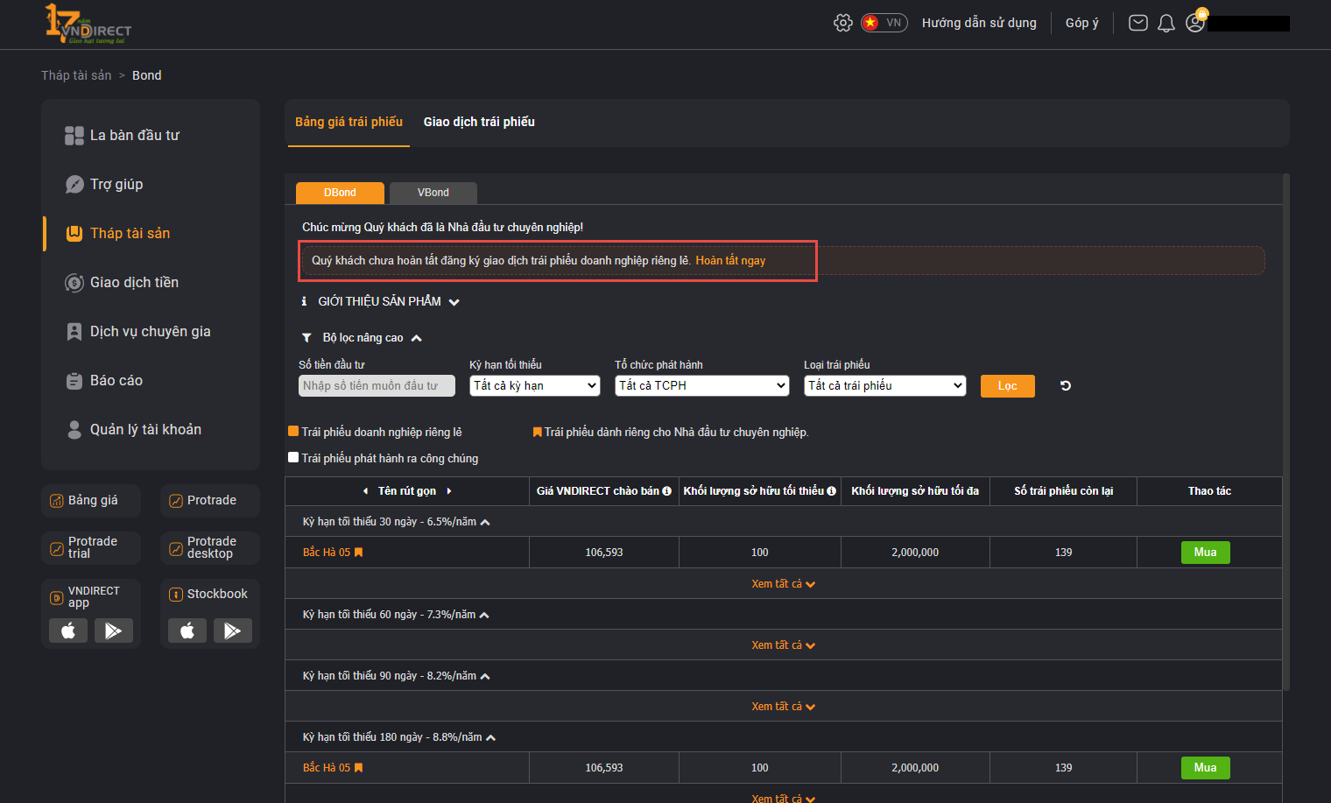Collapse the 90 ngày - 8.2%/năm group
1331x803 pixels.
(485, 676)
